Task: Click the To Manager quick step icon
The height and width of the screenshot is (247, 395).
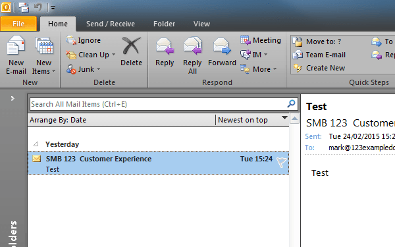Action: tap(377, 41)
